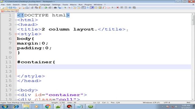This screenshot has width=195, height=109.
Task: Collapse the <style> fold marker on line 5
Action: coord(16,34)
